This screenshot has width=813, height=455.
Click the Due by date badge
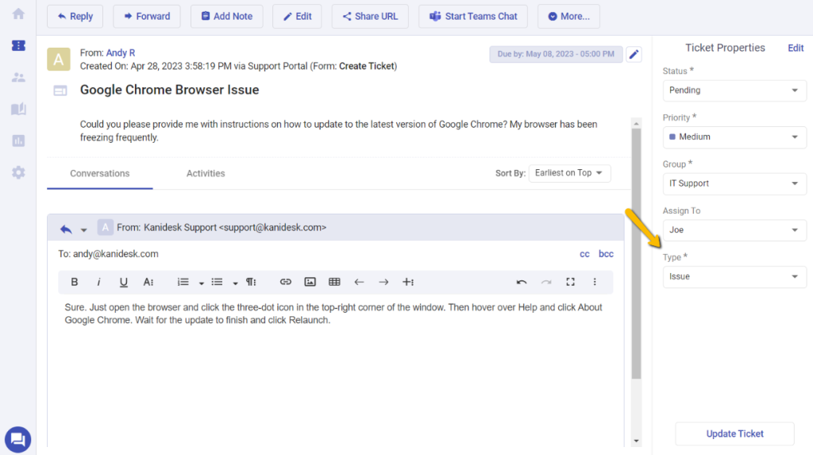click(x=556, y=54)
